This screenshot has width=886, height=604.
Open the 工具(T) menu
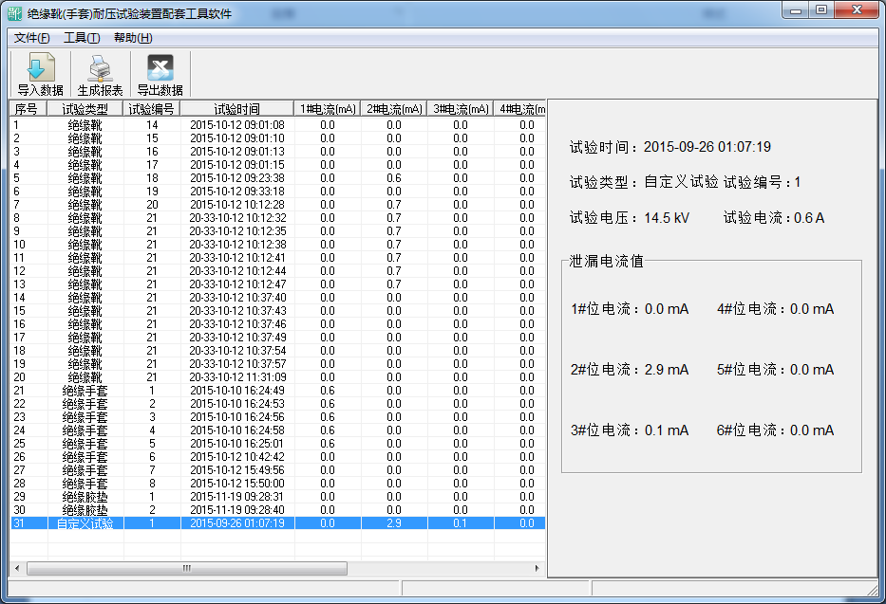[x=82, y=38]
